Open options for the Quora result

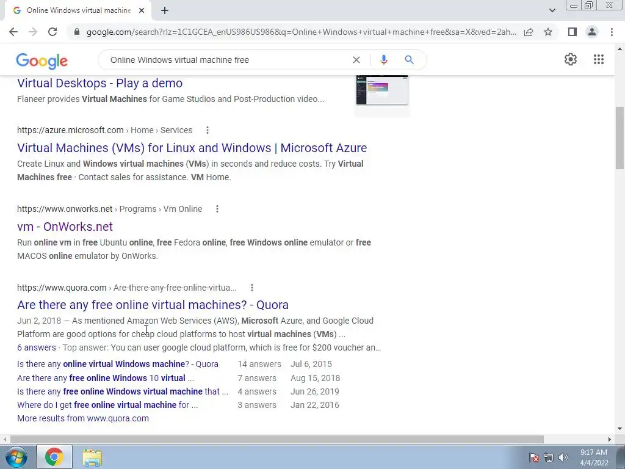coord(252,288)
